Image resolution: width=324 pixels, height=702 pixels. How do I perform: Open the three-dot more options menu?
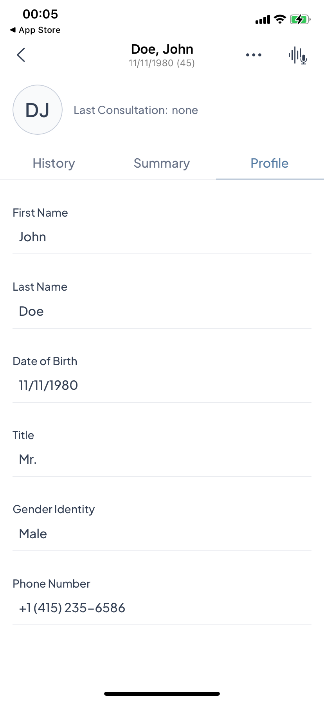254,55
